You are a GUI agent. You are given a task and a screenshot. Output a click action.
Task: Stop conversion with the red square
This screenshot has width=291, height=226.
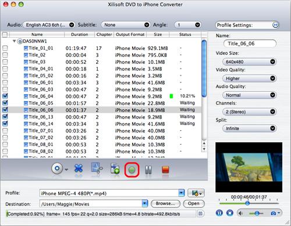click(x=165, y=170)
